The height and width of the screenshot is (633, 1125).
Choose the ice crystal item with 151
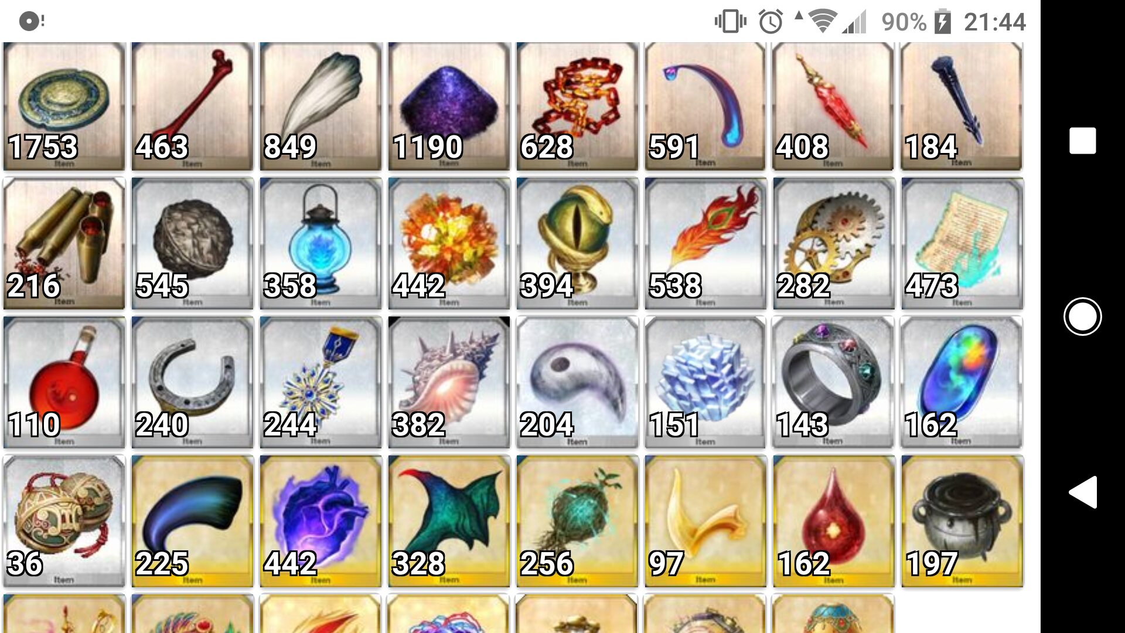tap(705, 382)
